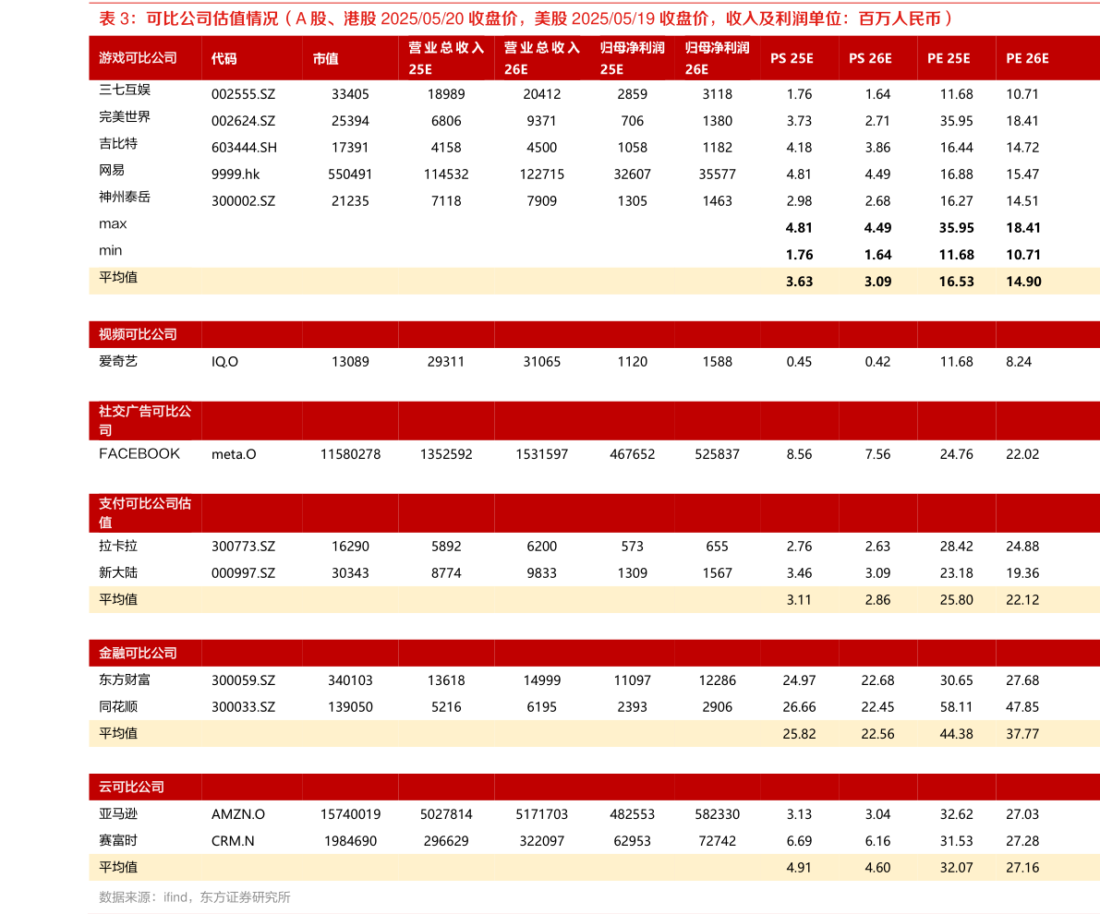1100x914 pixels.
Task: Click Amazon market cap 15740019
Action: [x=350, y=814]
